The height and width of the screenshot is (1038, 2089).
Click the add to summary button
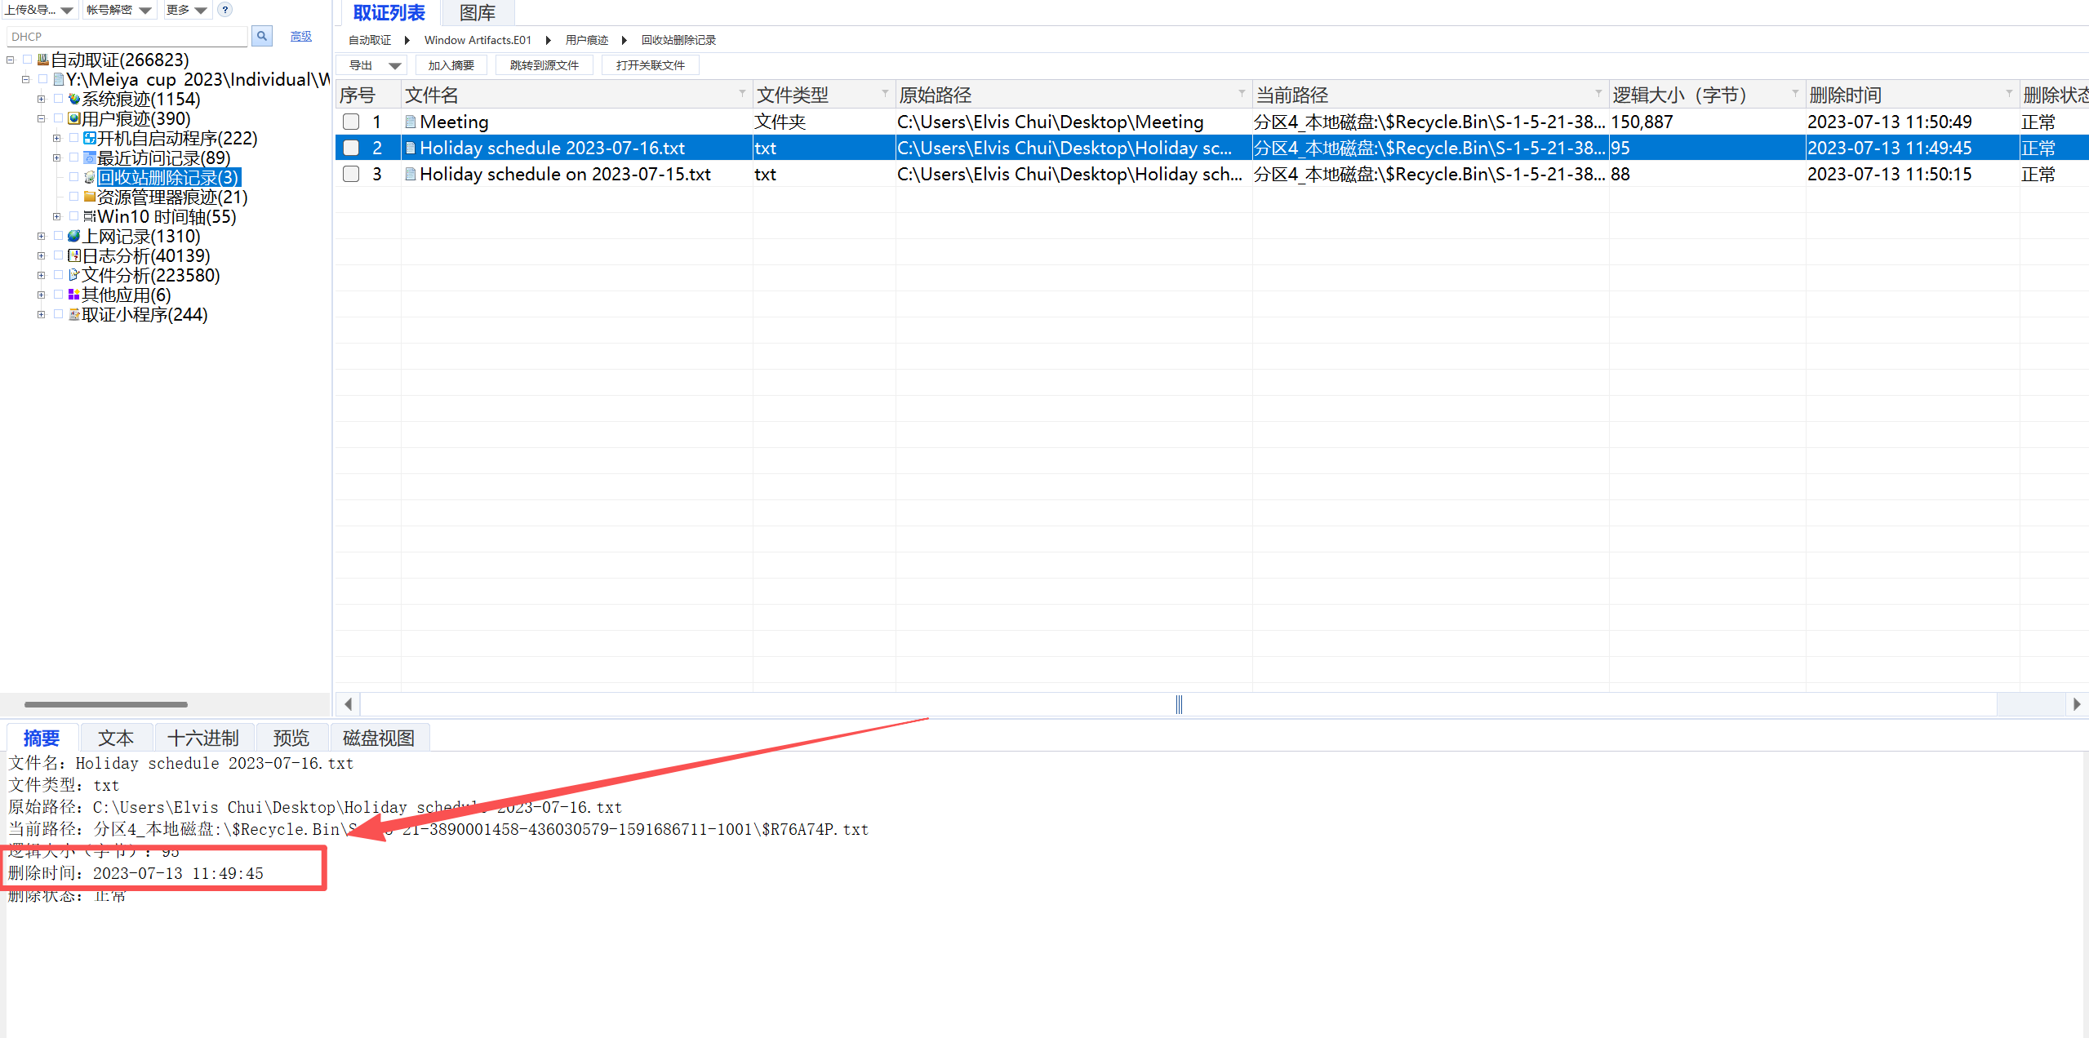click(x=451, y=65)
